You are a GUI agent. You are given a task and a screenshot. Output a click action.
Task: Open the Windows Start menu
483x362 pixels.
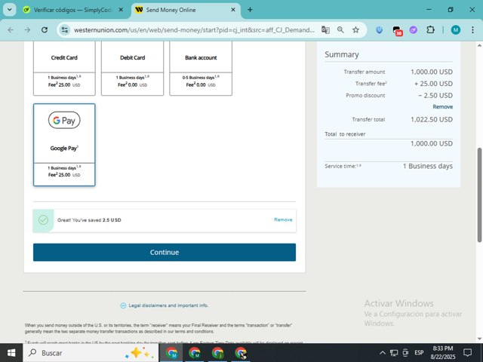coord(11,353)
